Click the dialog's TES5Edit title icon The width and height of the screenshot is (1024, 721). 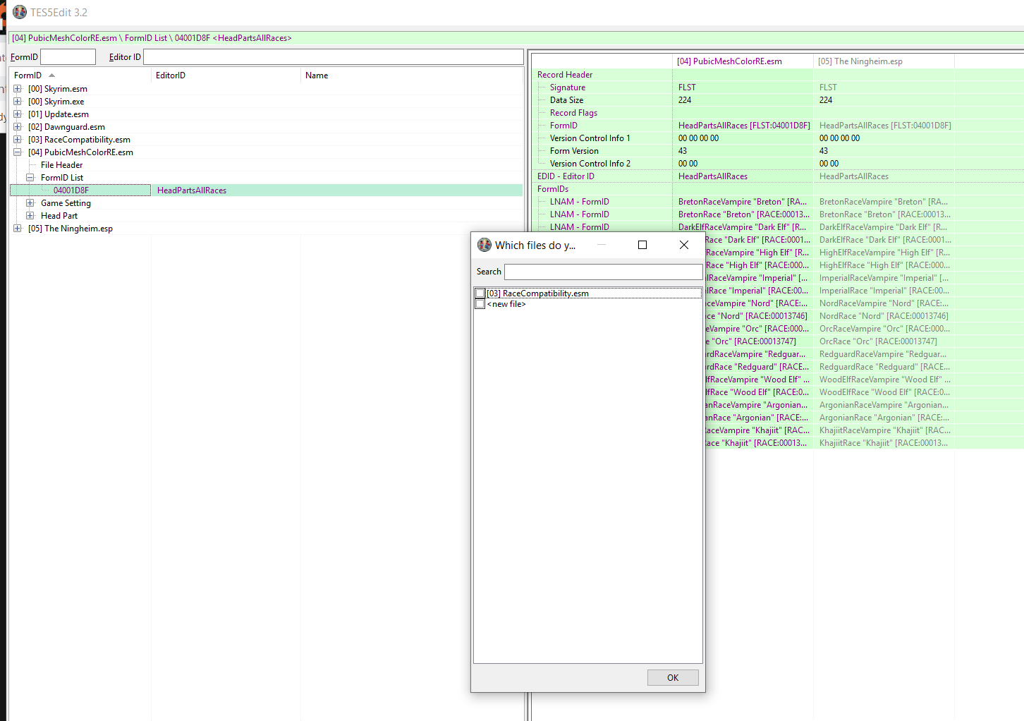(484, 245)
